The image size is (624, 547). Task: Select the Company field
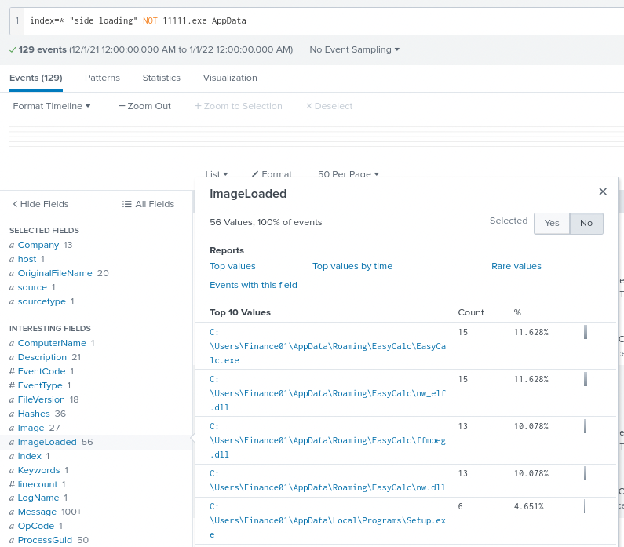click(x=38, y=245)
